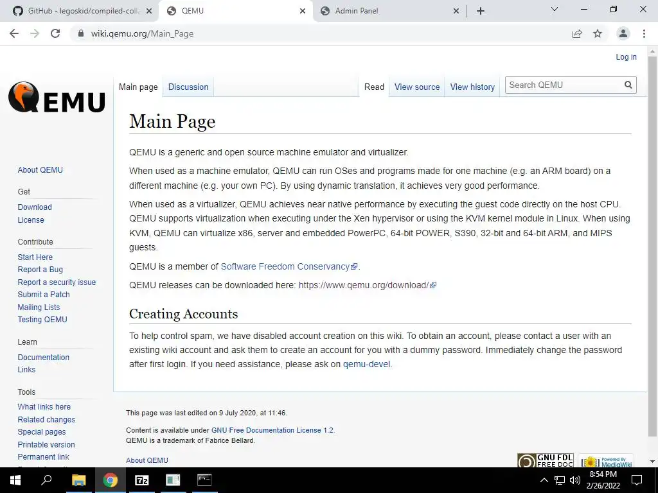
Task: Open About QEMU in the sidebar
Action: 40,169
